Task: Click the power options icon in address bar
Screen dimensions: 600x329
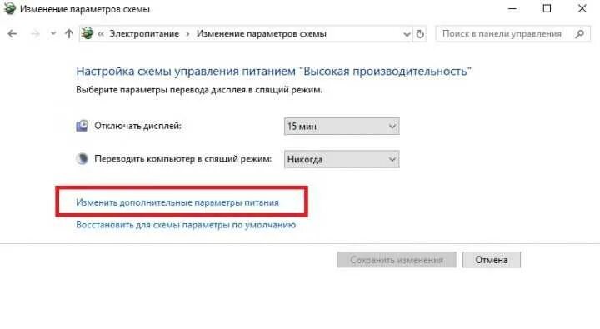Action: point(87,33)
